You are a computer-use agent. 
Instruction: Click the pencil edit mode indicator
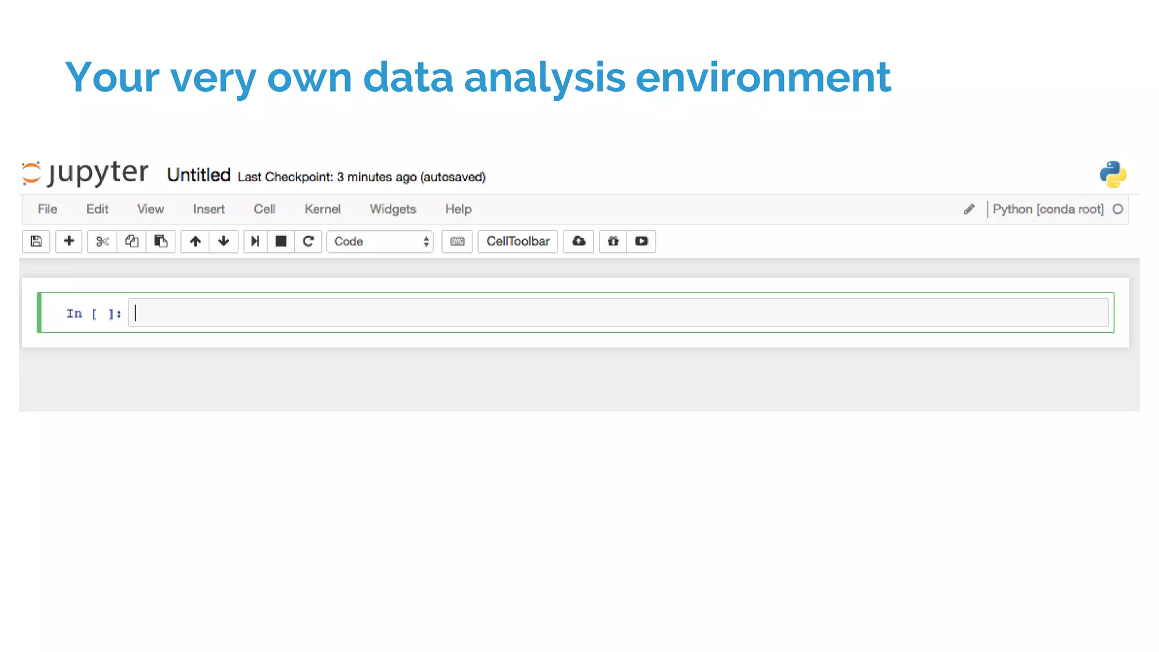point(969,209)
